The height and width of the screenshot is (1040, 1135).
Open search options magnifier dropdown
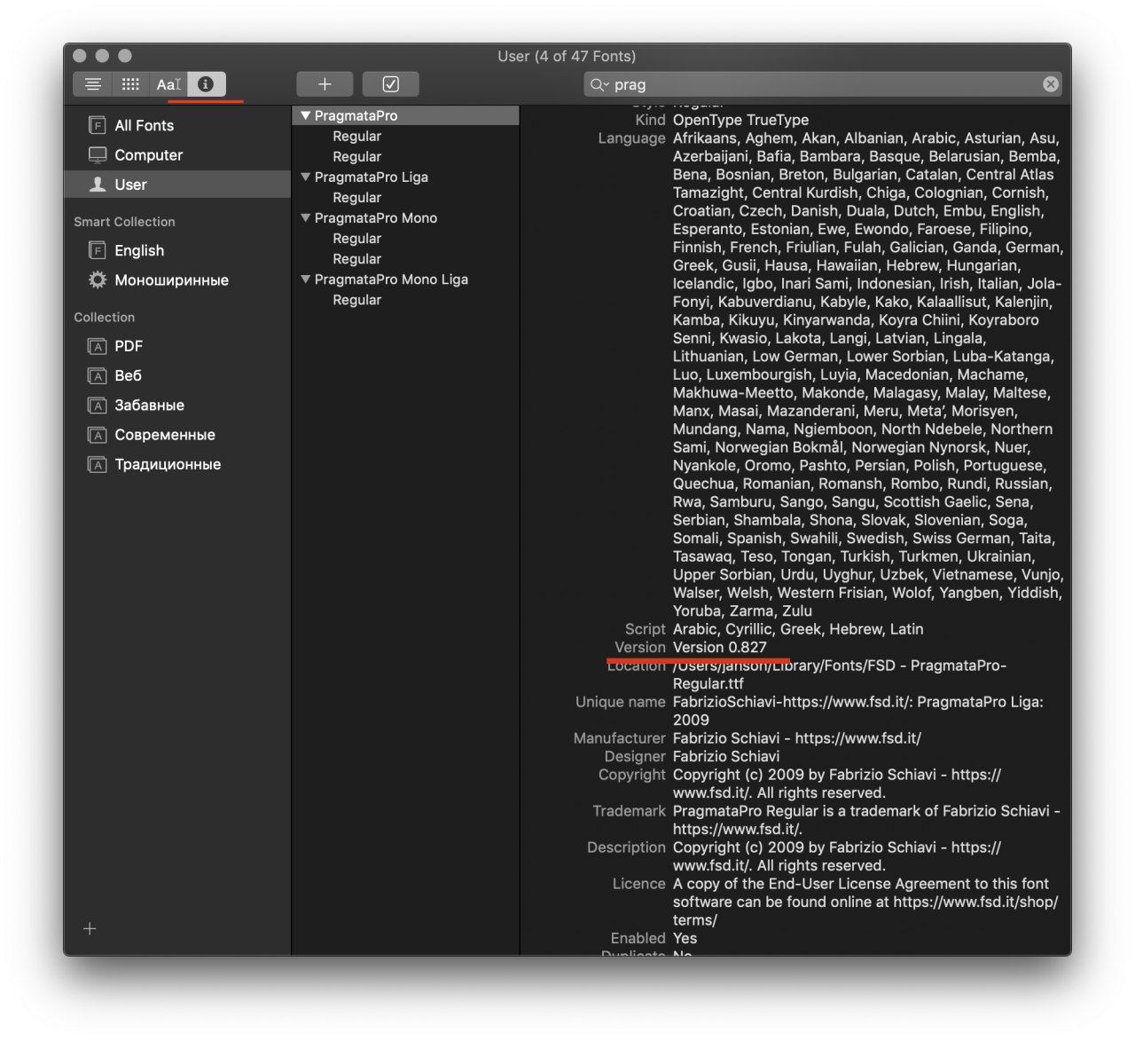click(599, 84)
